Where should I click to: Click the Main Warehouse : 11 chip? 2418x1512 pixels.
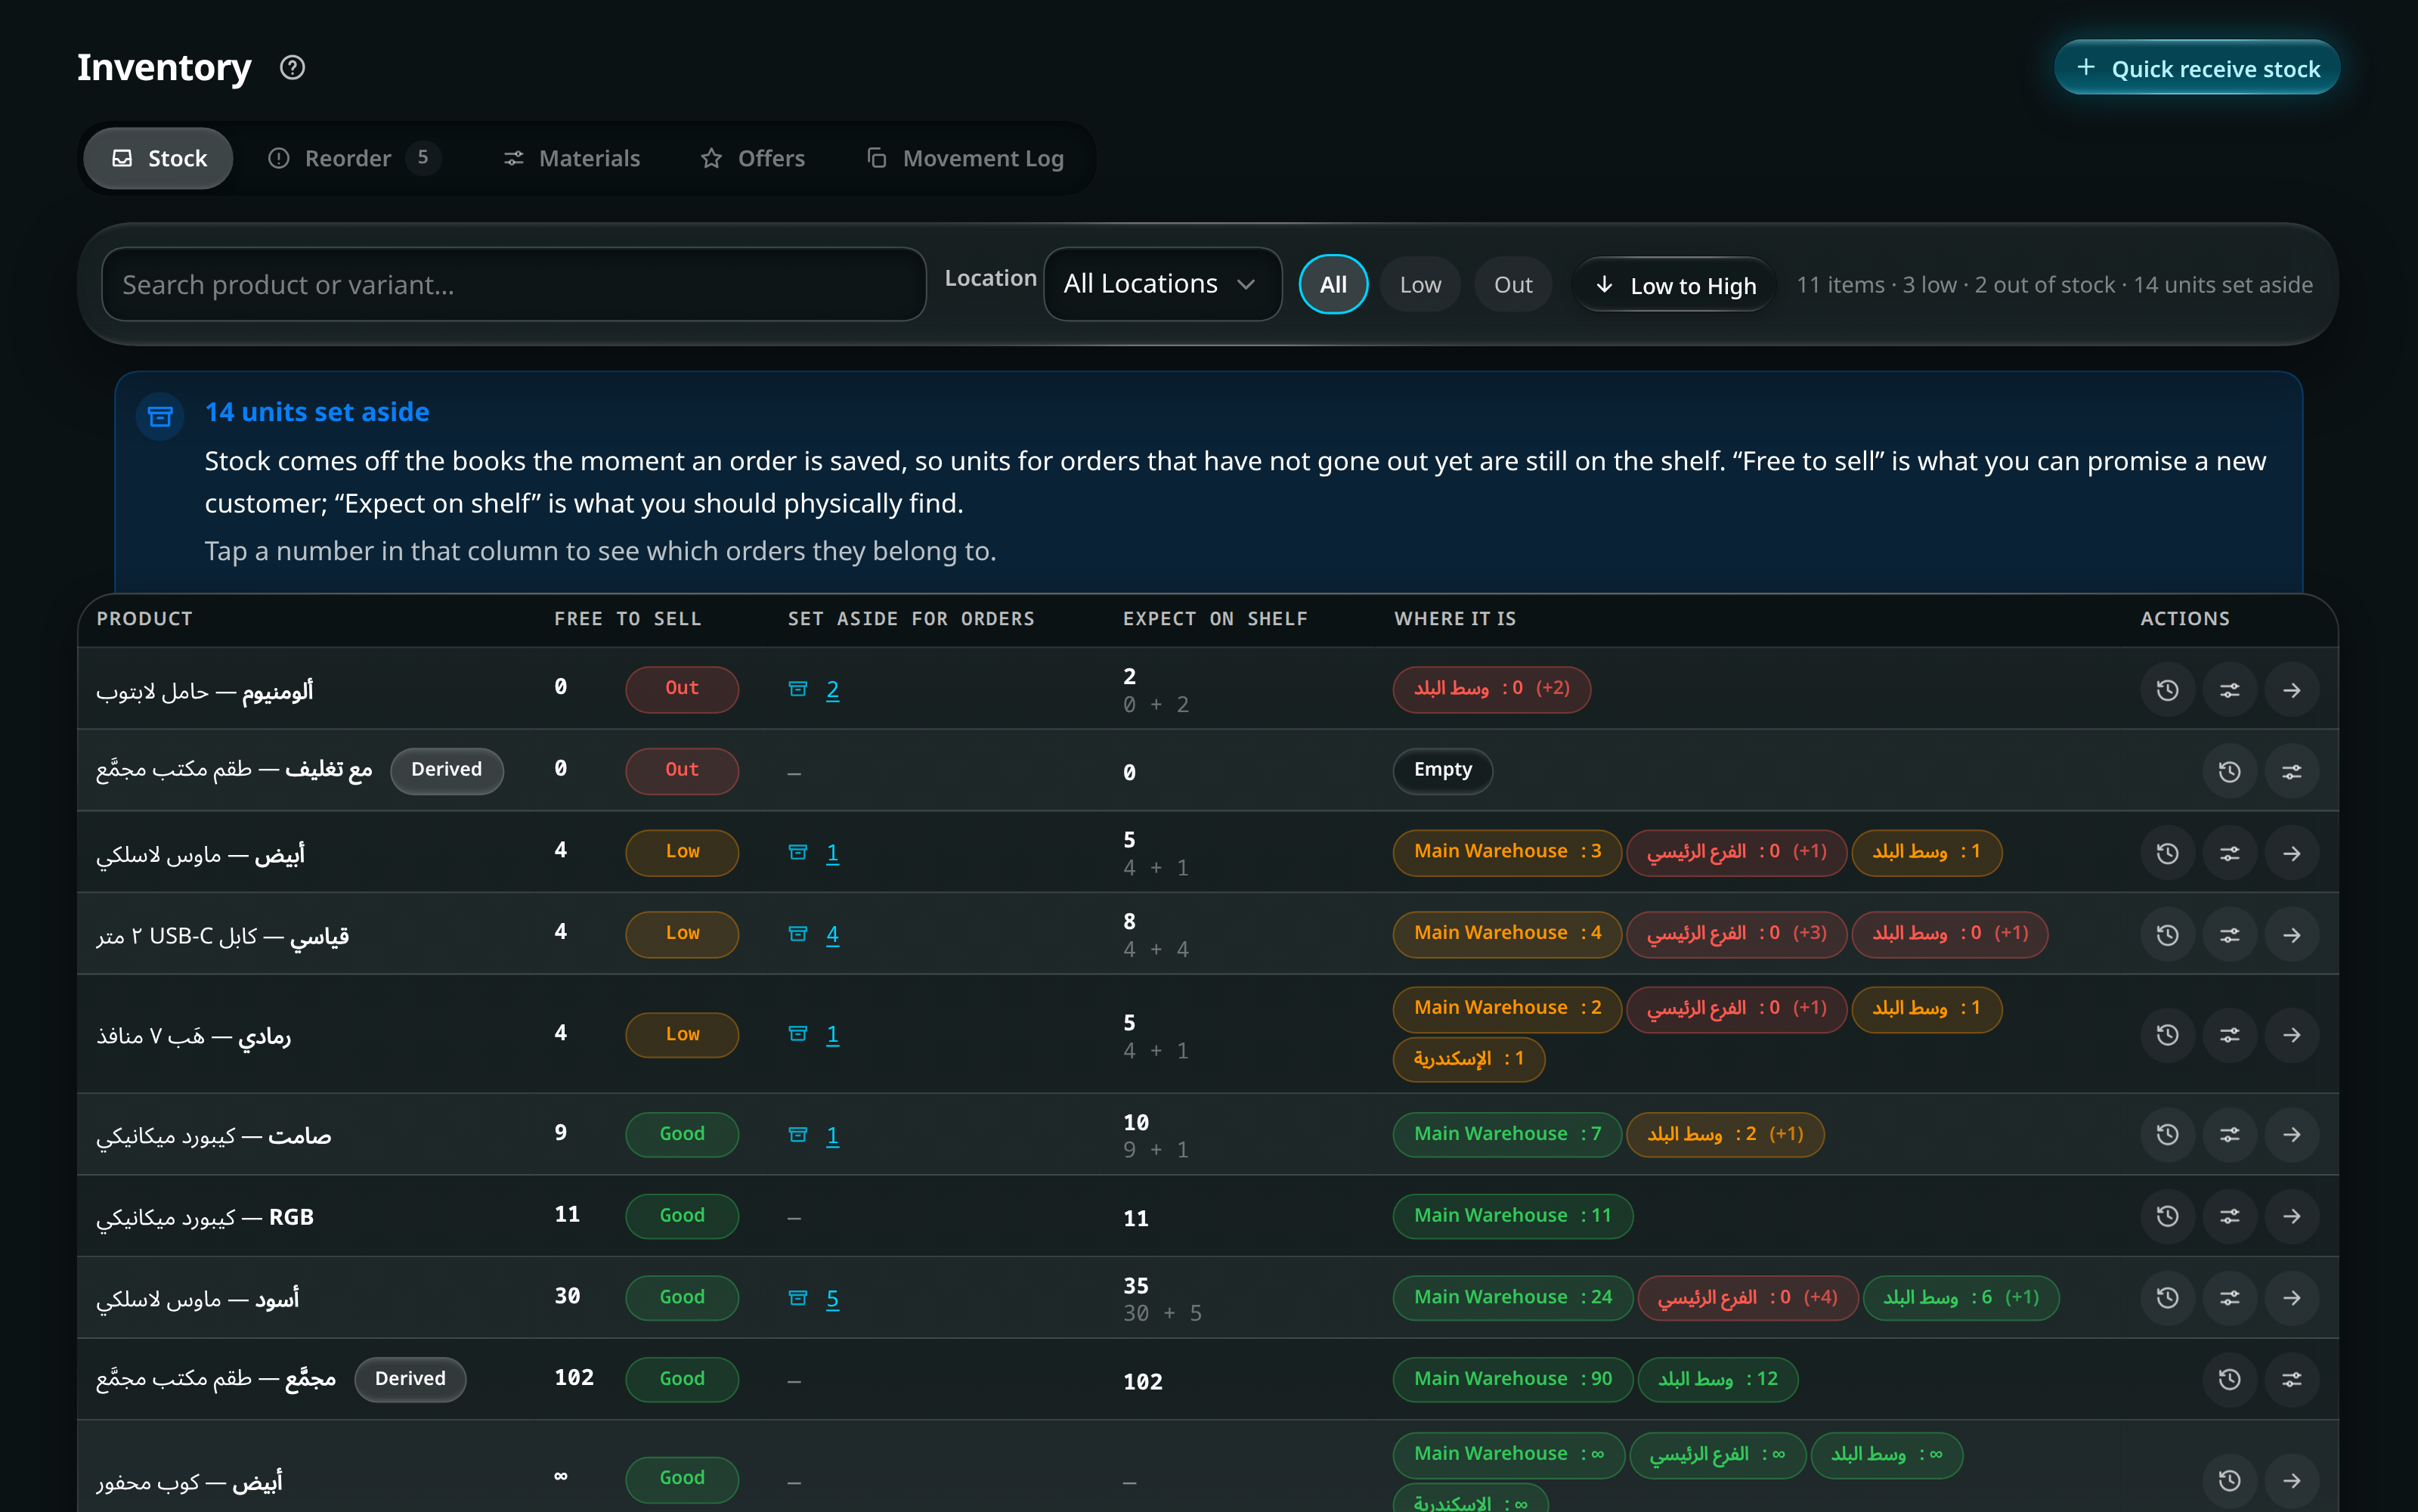point(1512,1216)
